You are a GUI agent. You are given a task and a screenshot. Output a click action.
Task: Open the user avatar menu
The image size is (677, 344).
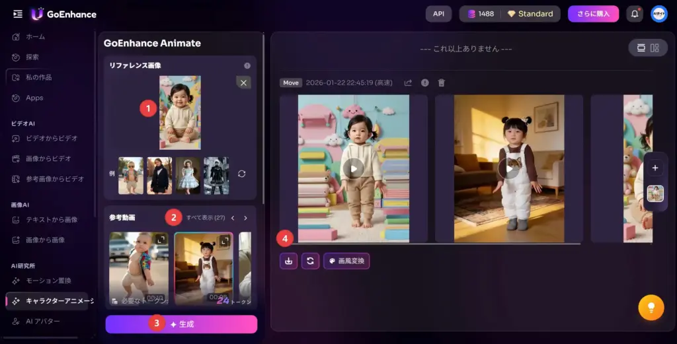659,14
